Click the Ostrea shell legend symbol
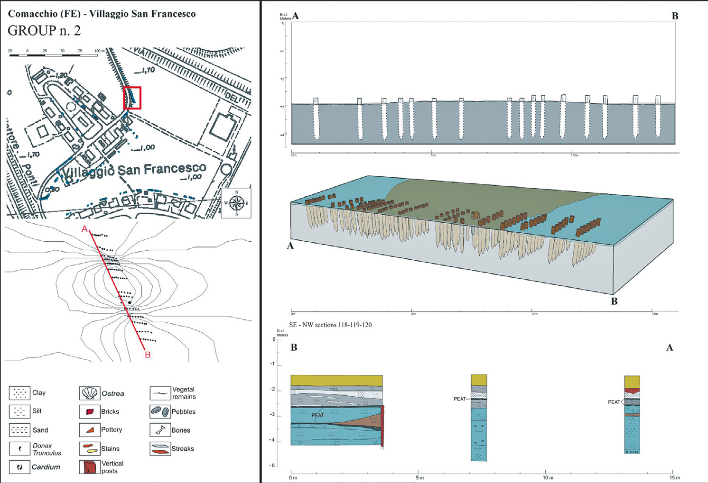This screenshot has height=483, width=708. pyautogui.click(x=89, y=393)
